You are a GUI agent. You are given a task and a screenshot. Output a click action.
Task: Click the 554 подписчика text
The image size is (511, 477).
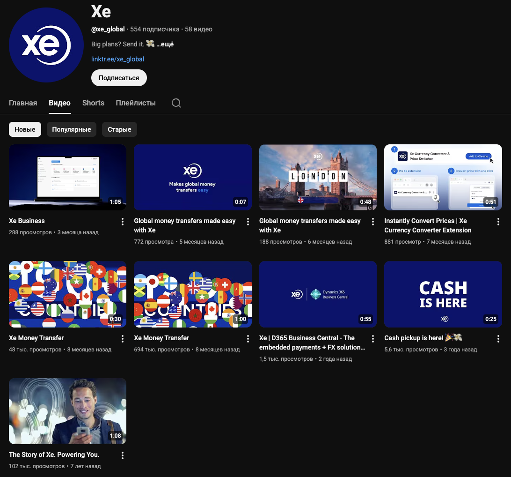[x=154, y=29]
